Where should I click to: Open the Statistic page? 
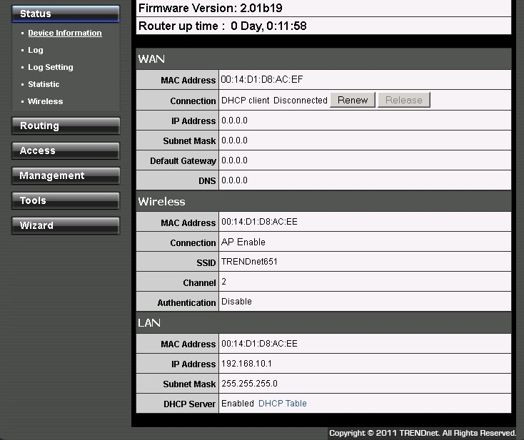tap(44, 84)
